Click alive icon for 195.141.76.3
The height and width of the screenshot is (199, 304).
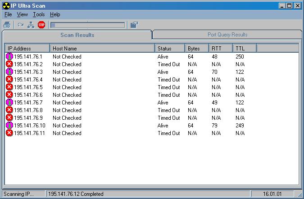click(x=9, y=72)
